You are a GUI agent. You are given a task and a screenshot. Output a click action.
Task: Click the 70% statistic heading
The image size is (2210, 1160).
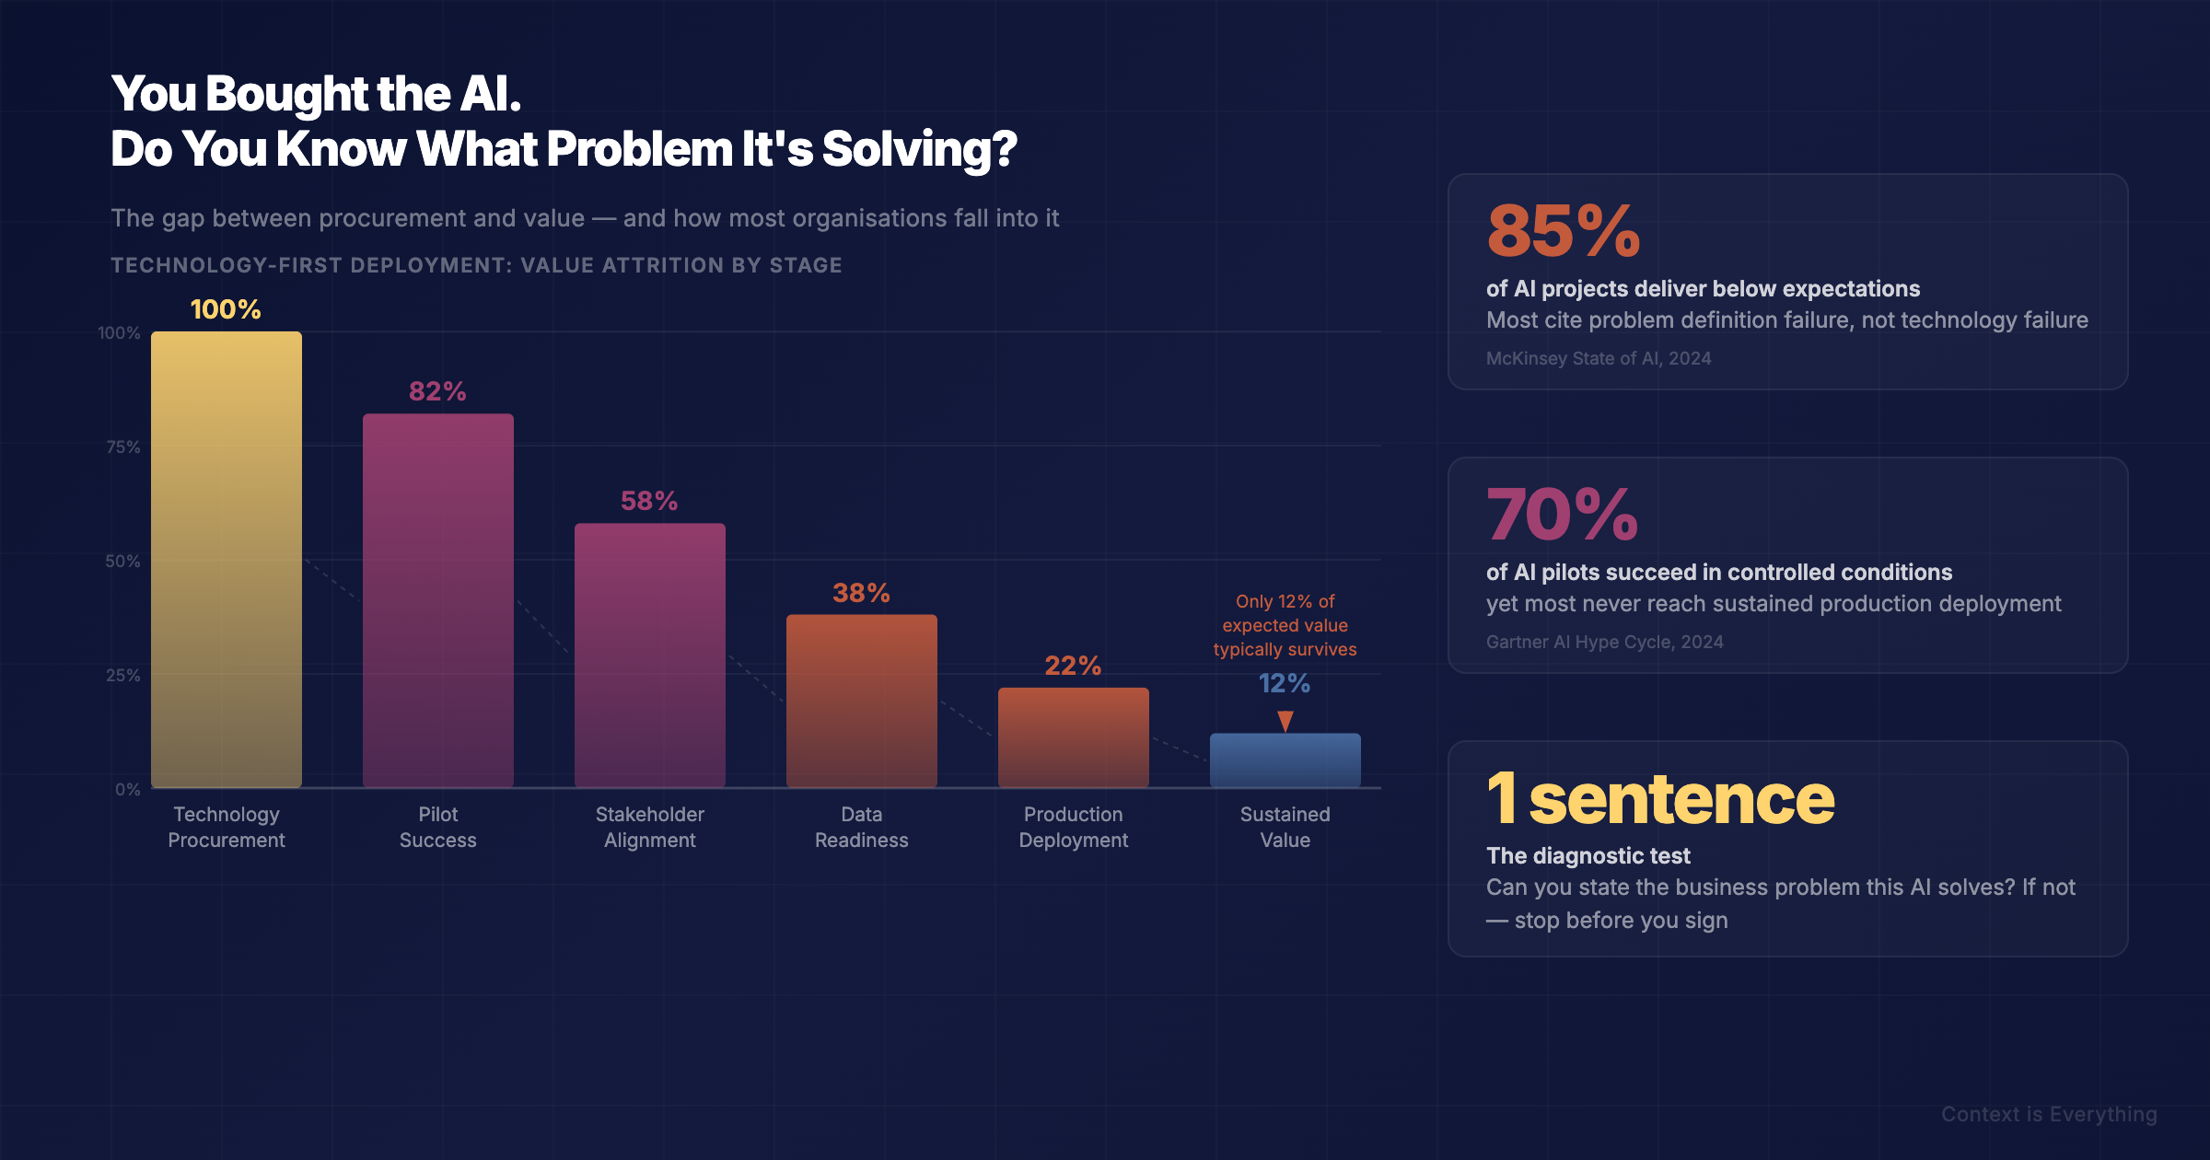pos(1563,515)
